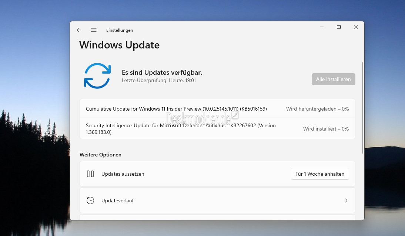405x236 pixels.
Task: Click the vertical scrollbar in Settings window
Action: (363, 108)
